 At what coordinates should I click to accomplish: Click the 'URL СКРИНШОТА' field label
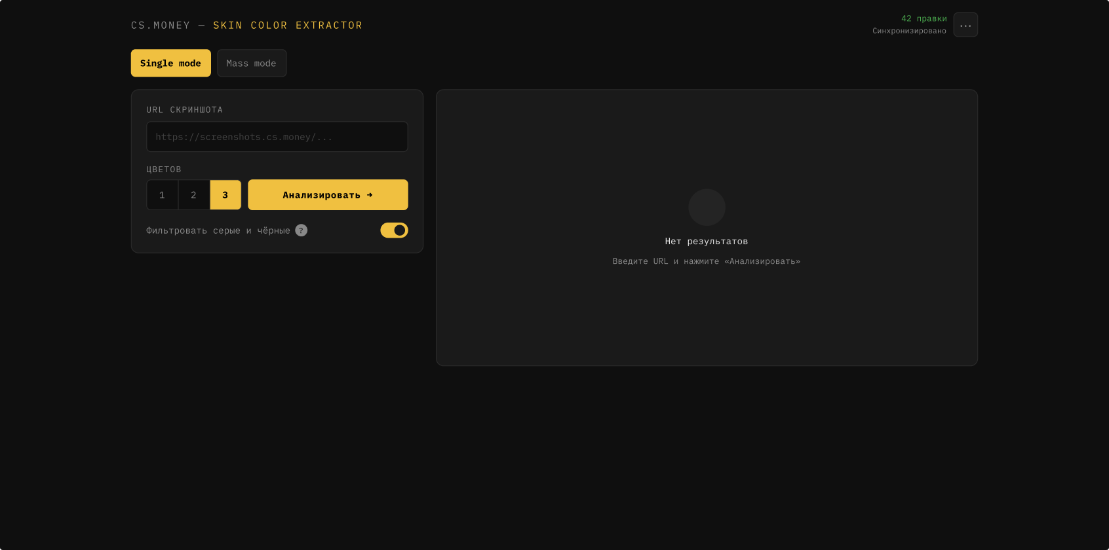pyautogui.click(x=184, y=109)
